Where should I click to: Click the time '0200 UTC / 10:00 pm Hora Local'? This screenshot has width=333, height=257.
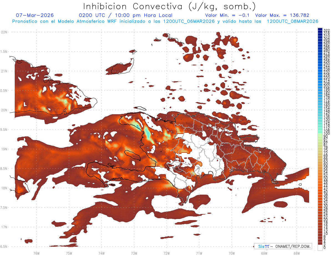pyautogui.click(x=126, y=15)
